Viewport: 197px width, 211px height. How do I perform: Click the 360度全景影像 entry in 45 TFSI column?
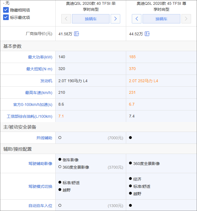146,164
